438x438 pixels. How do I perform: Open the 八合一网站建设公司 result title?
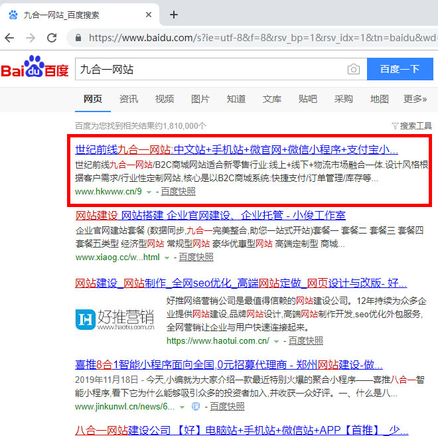pos(242,431)
